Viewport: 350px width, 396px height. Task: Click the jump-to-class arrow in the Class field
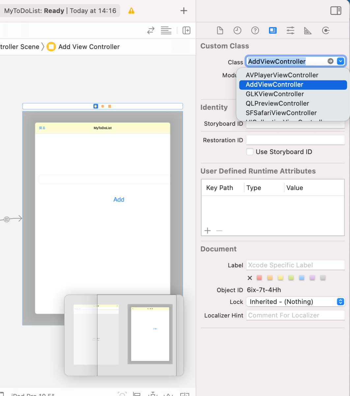click(x=330, y=61)
